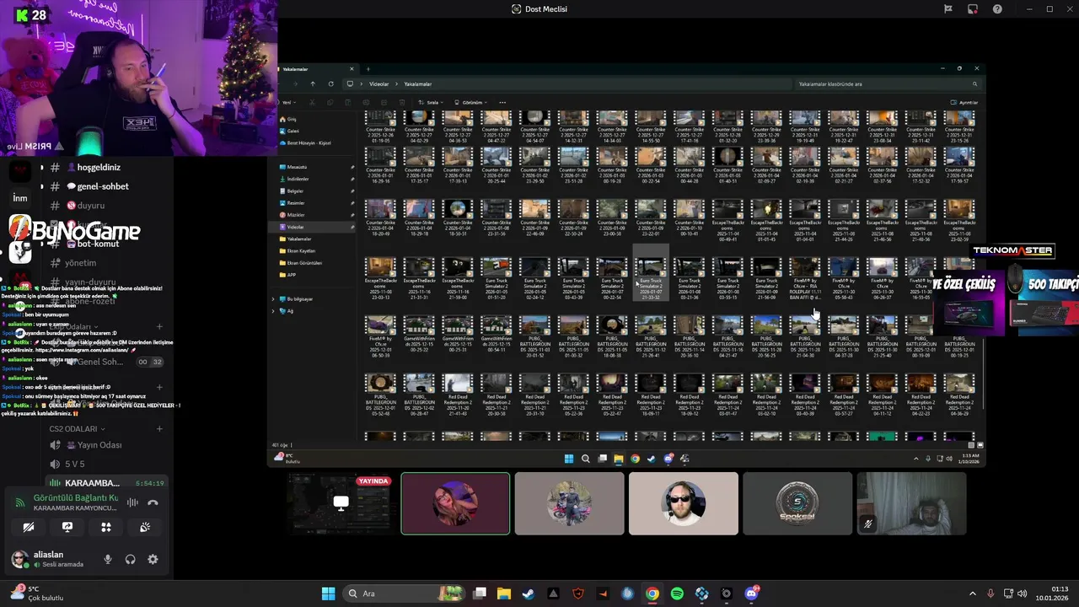Open the soundboard in Discord voice panel
Screen dimensions: 1079x607
145,527
